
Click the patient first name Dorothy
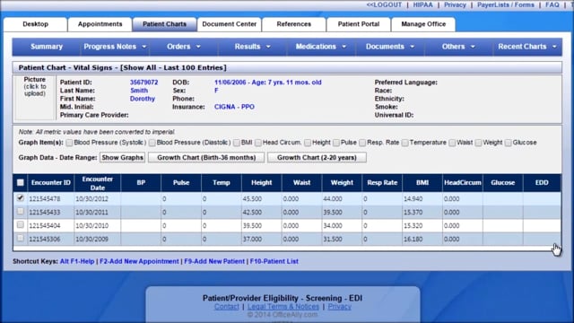click(143, 99)
